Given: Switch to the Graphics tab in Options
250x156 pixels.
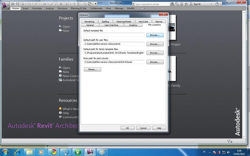Looking at the screenshot, I should [x=133, y=25].
